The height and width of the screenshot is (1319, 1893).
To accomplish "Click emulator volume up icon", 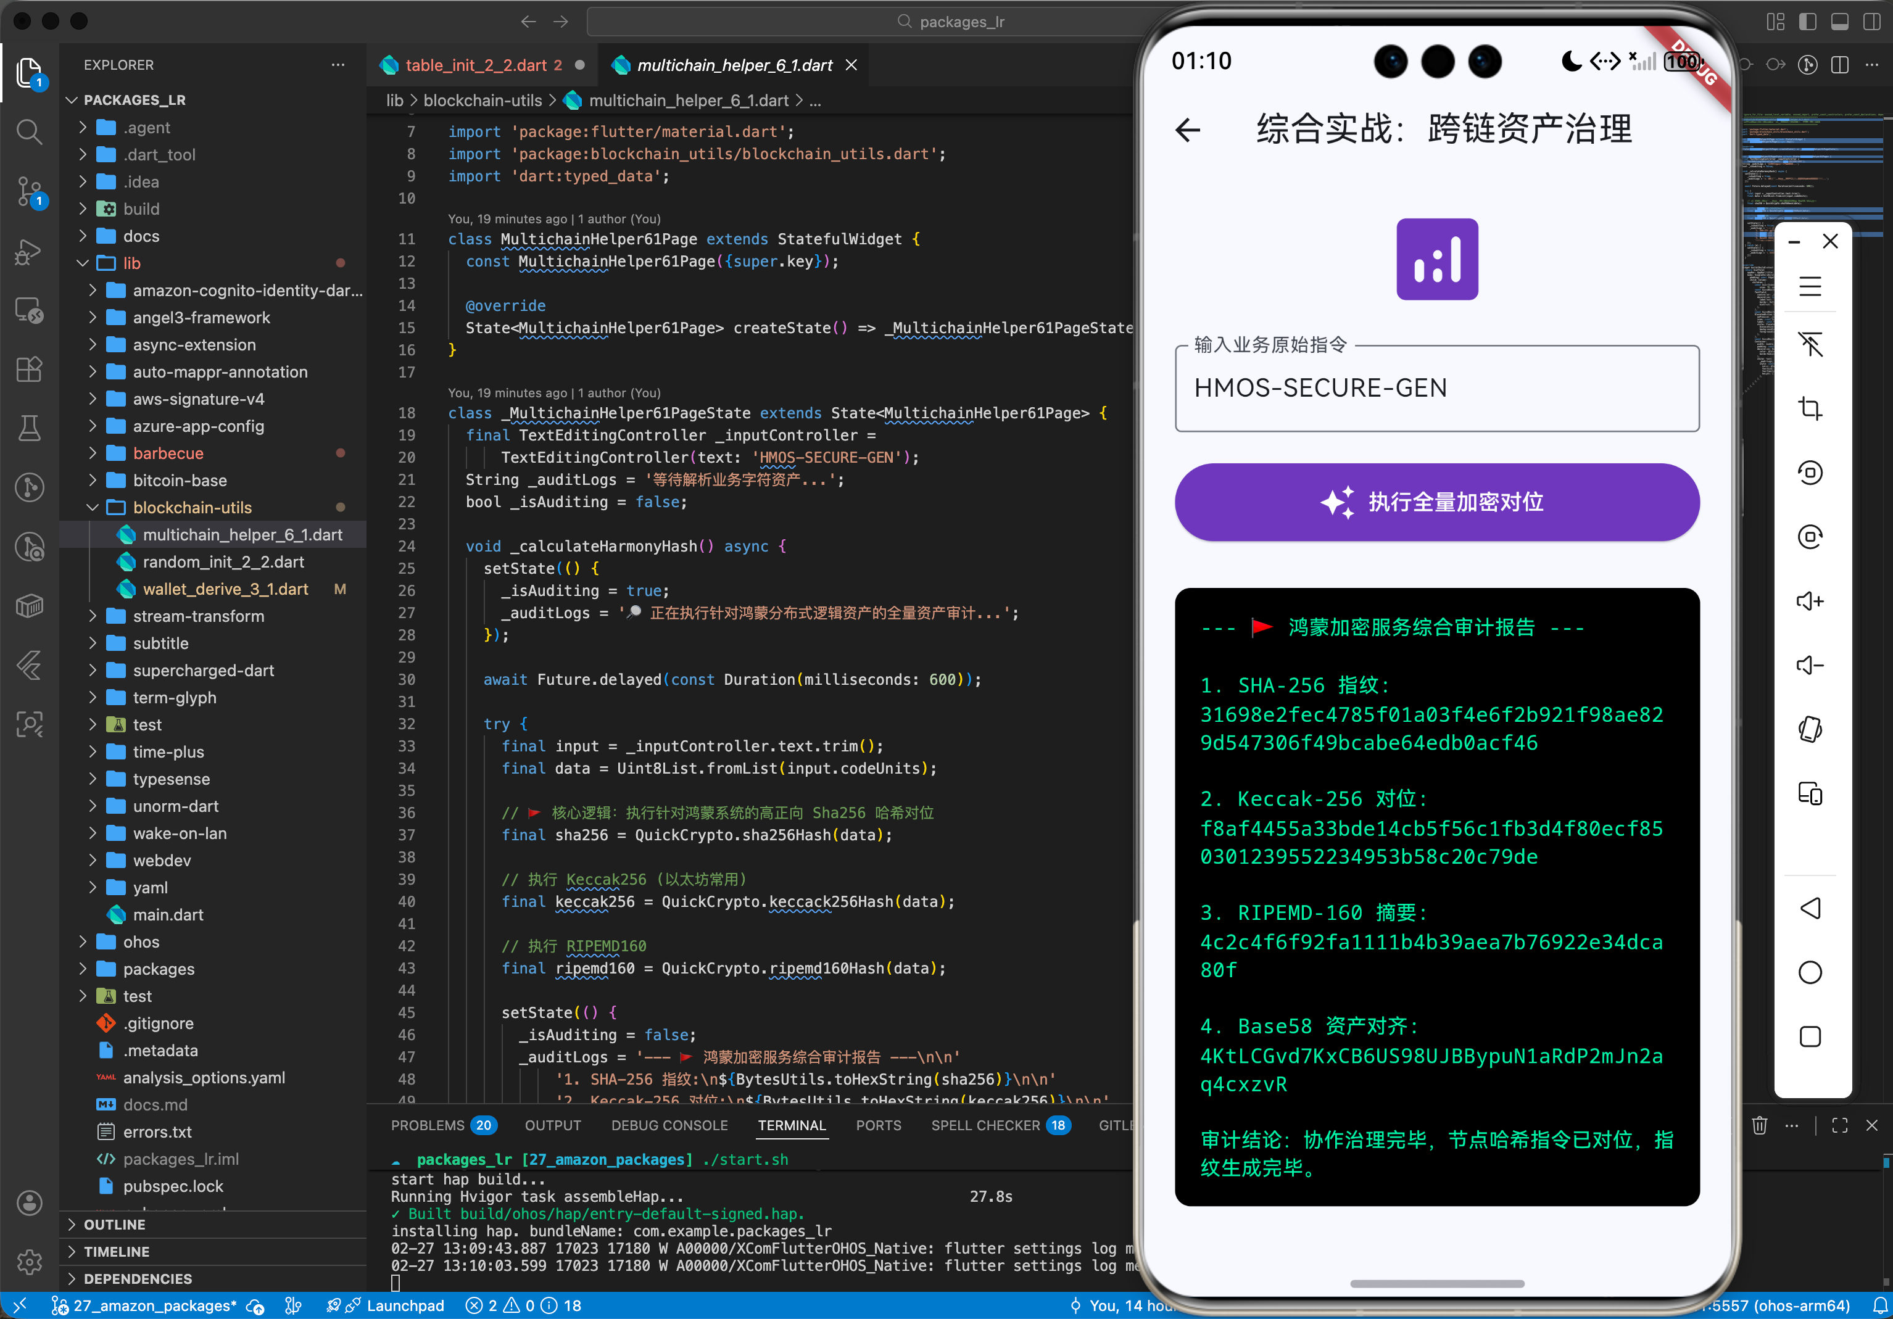I will click(1810, 601).
